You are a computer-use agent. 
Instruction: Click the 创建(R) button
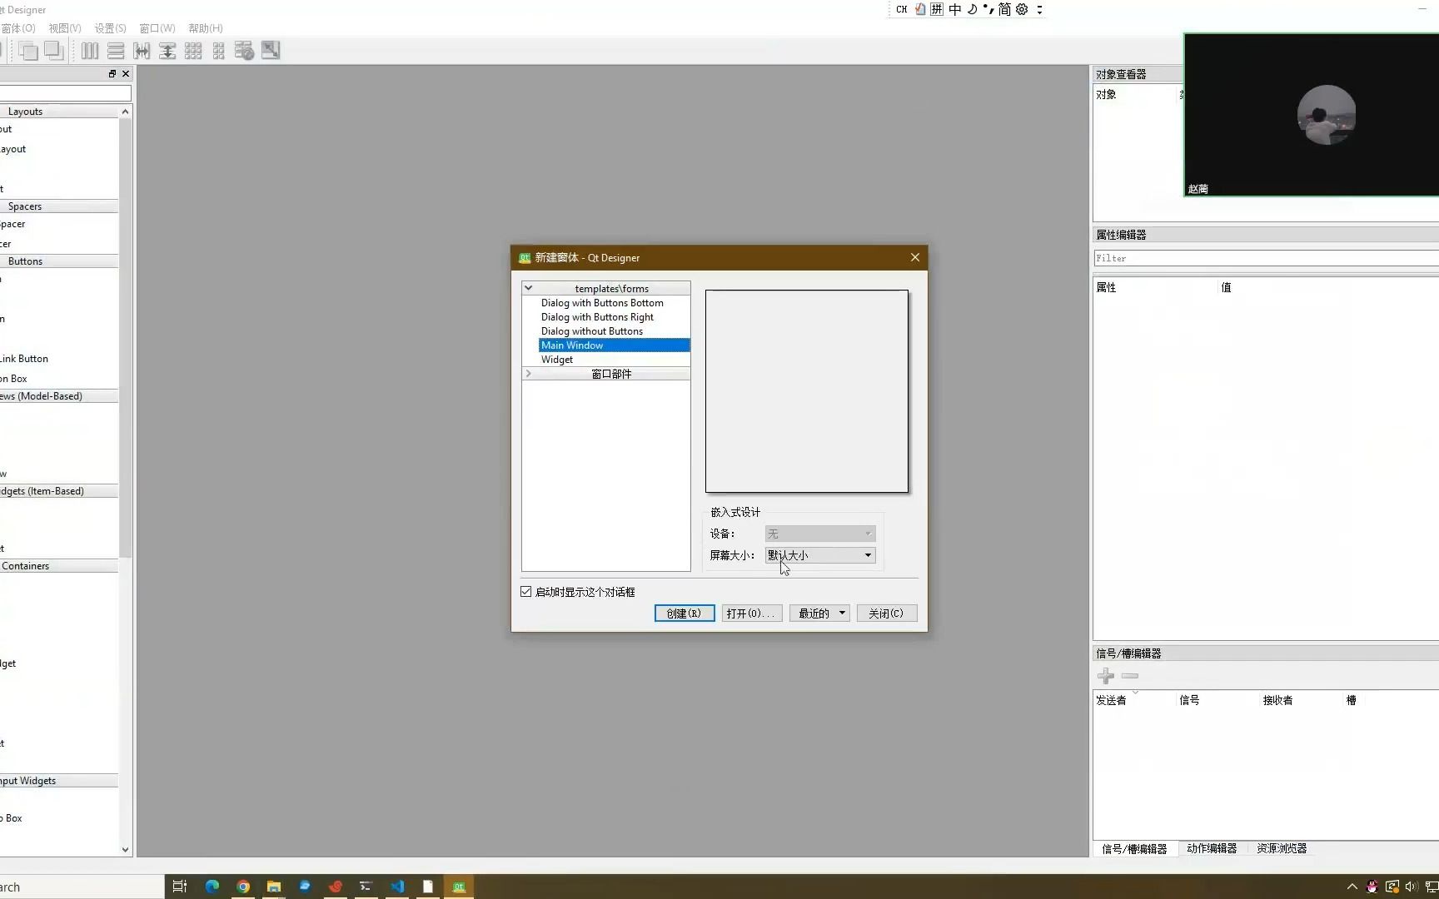coord(685,613)
